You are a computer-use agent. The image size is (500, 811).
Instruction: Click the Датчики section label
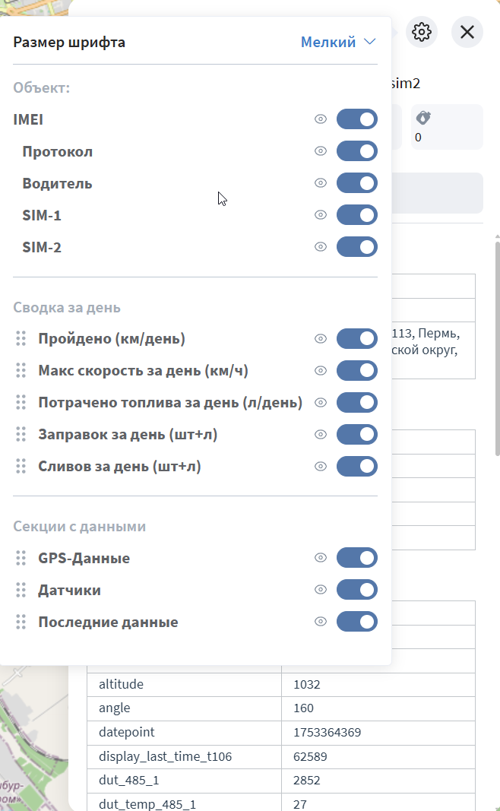click(69, 590)
